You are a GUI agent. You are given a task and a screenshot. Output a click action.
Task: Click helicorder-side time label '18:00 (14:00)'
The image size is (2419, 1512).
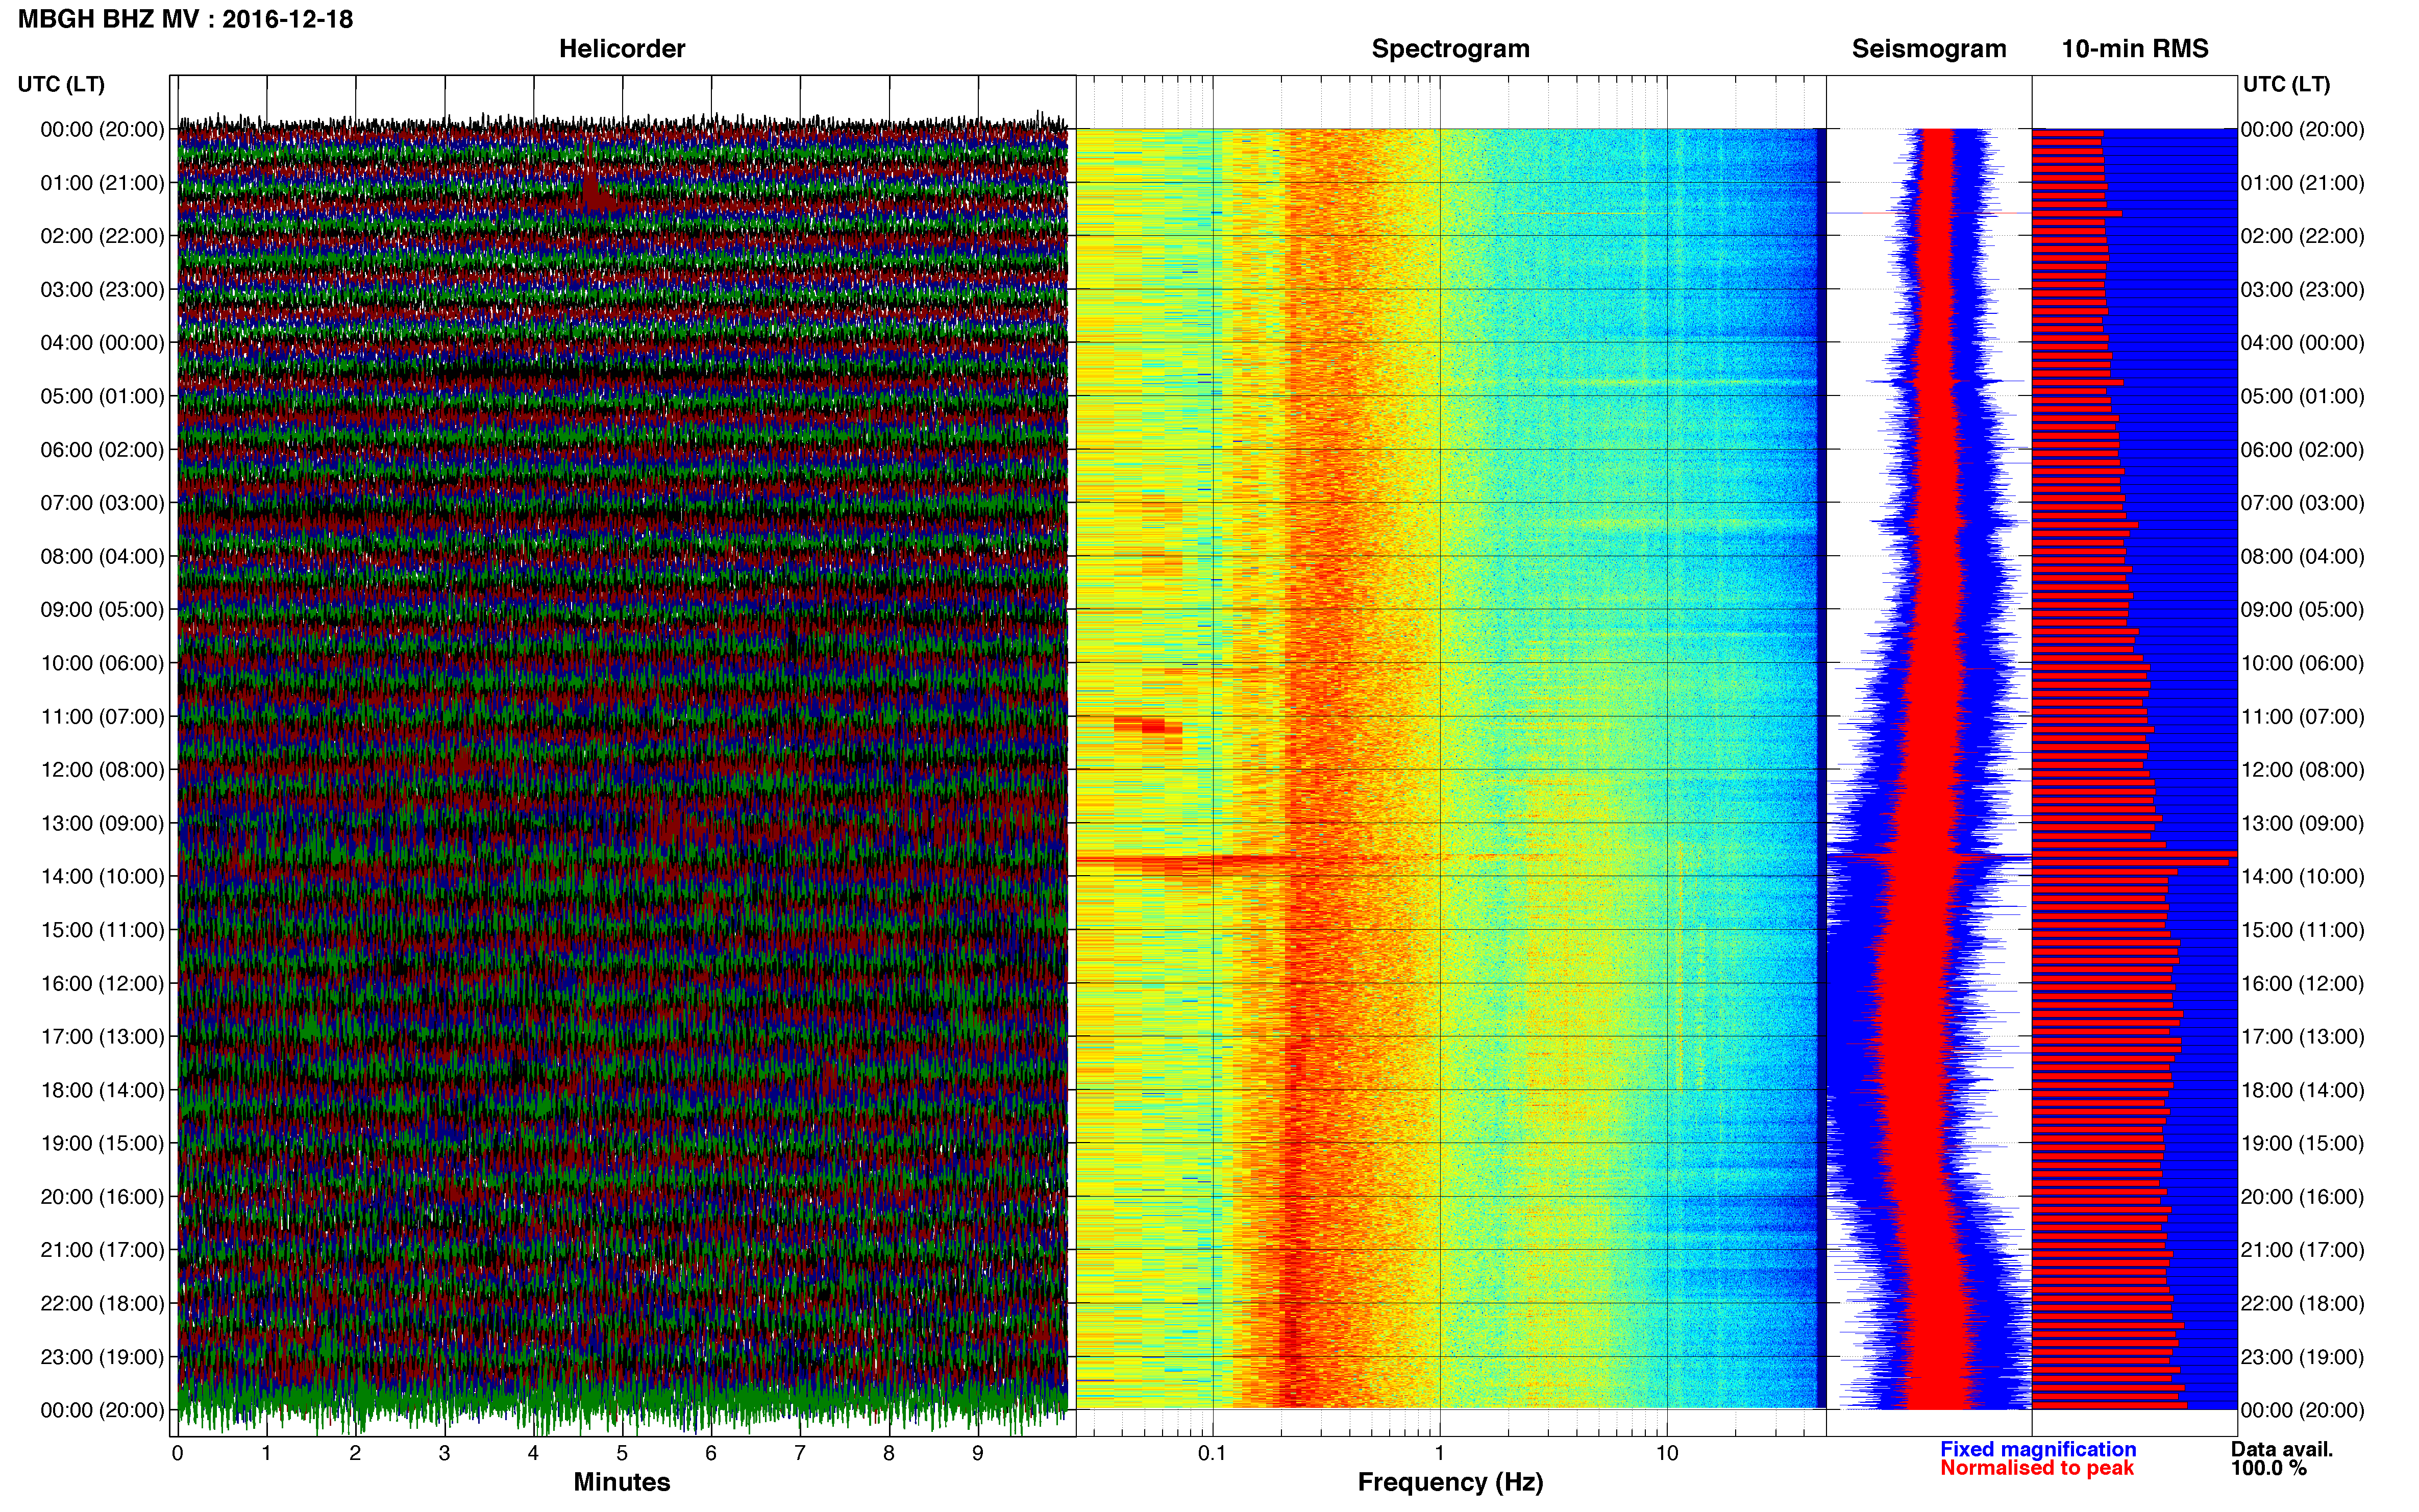point(102,1090)
